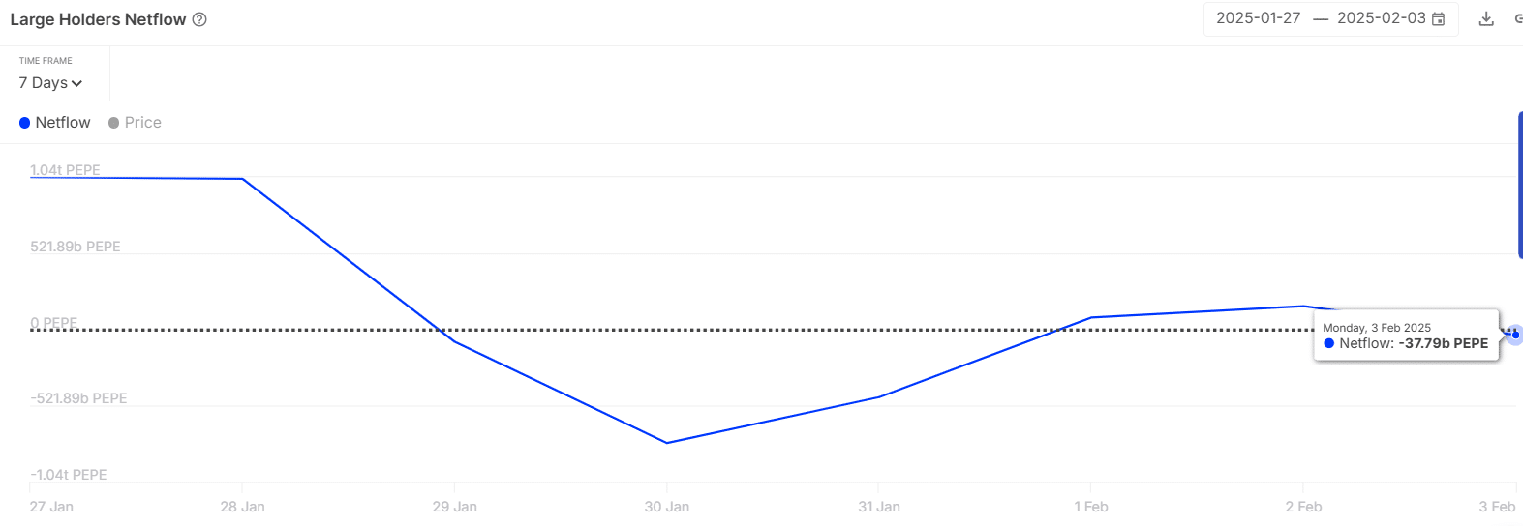
Task: Click the help icon beside Large Holders Netflow
Action: pyautogui.click(x=199, y=19)
